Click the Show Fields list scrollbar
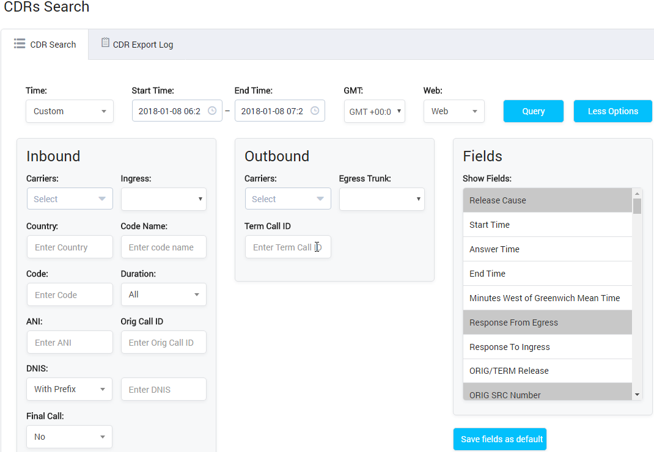 (636, 208)
